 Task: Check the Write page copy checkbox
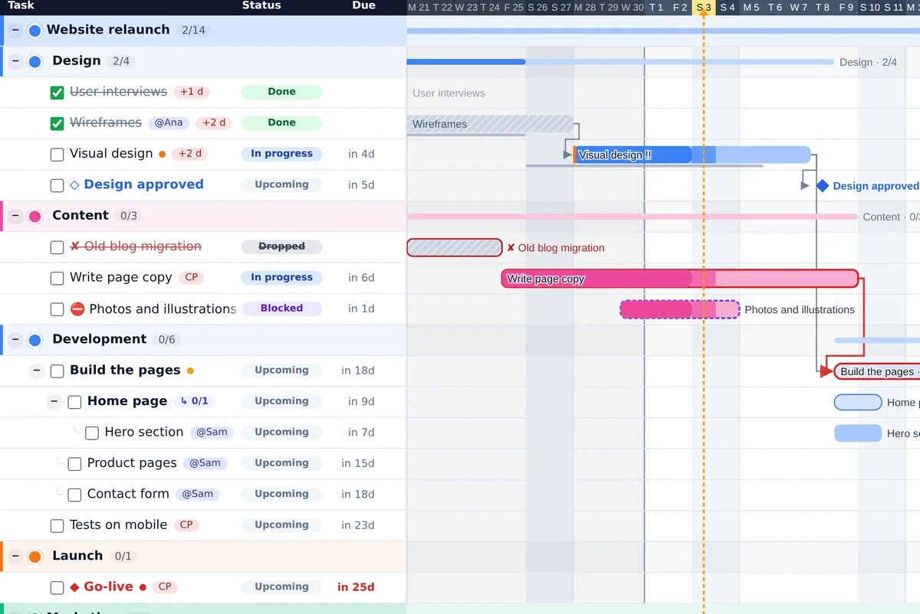click(57, 278)
